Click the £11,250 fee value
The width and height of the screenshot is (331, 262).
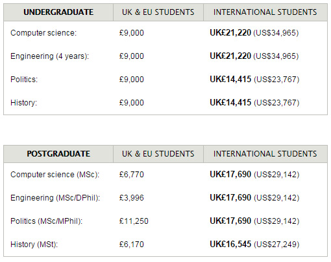134,221
